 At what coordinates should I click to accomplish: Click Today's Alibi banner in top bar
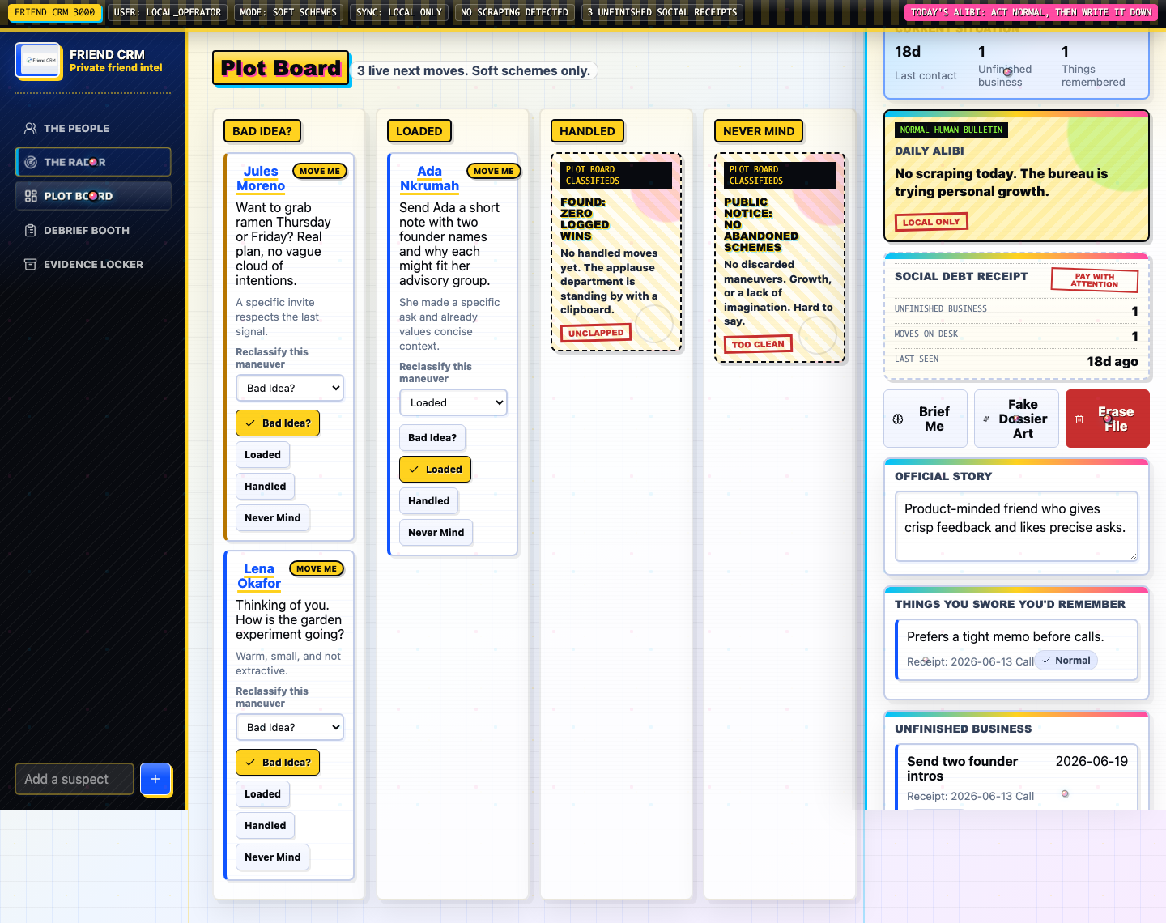(x=1031, y=12)
